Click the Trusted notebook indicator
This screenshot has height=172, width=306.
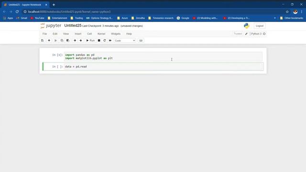tap(238, 34)
